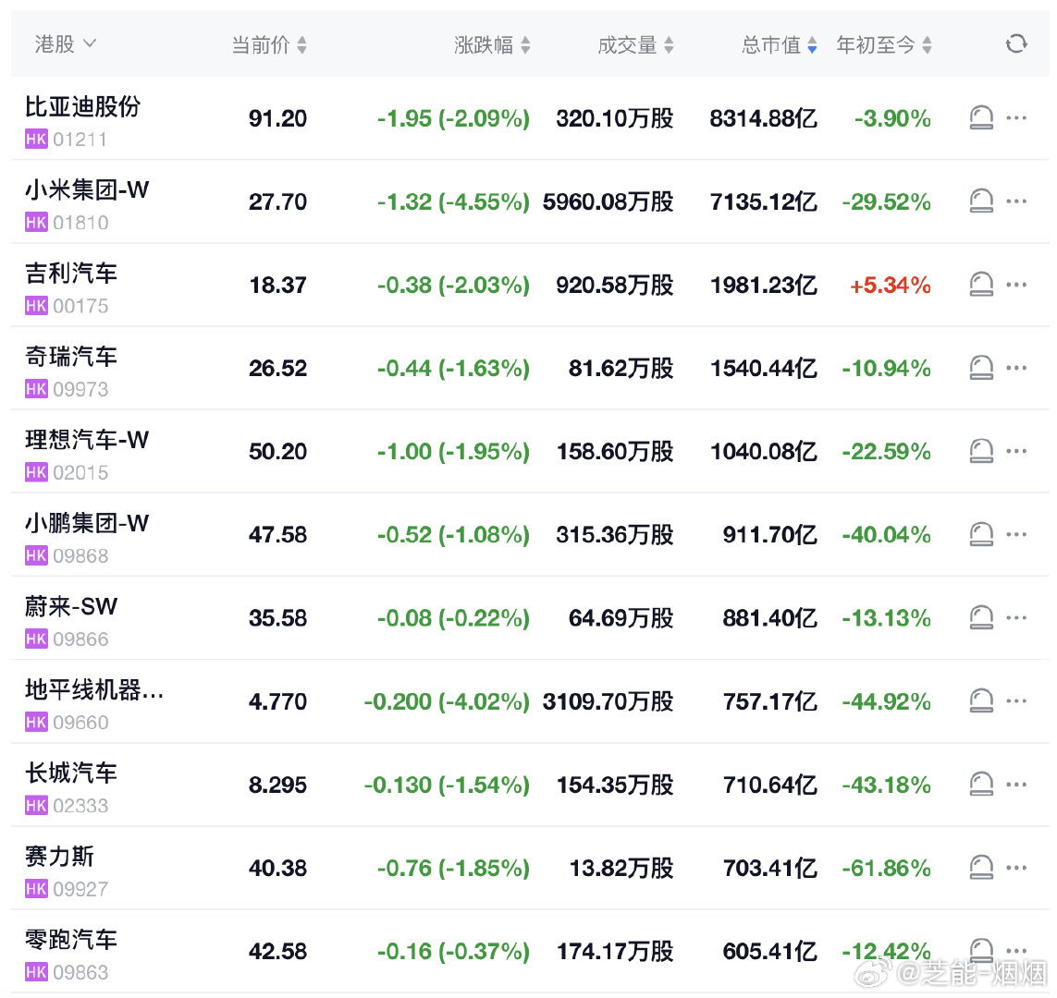The image size is (1057, 998).
Task: Click stock code 01810
Action: click(x=80, y=222)
